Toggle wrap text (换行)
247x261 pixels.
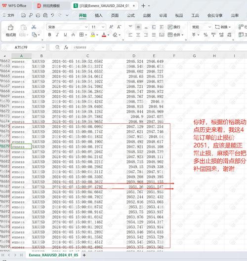click(x=174, y=27)
